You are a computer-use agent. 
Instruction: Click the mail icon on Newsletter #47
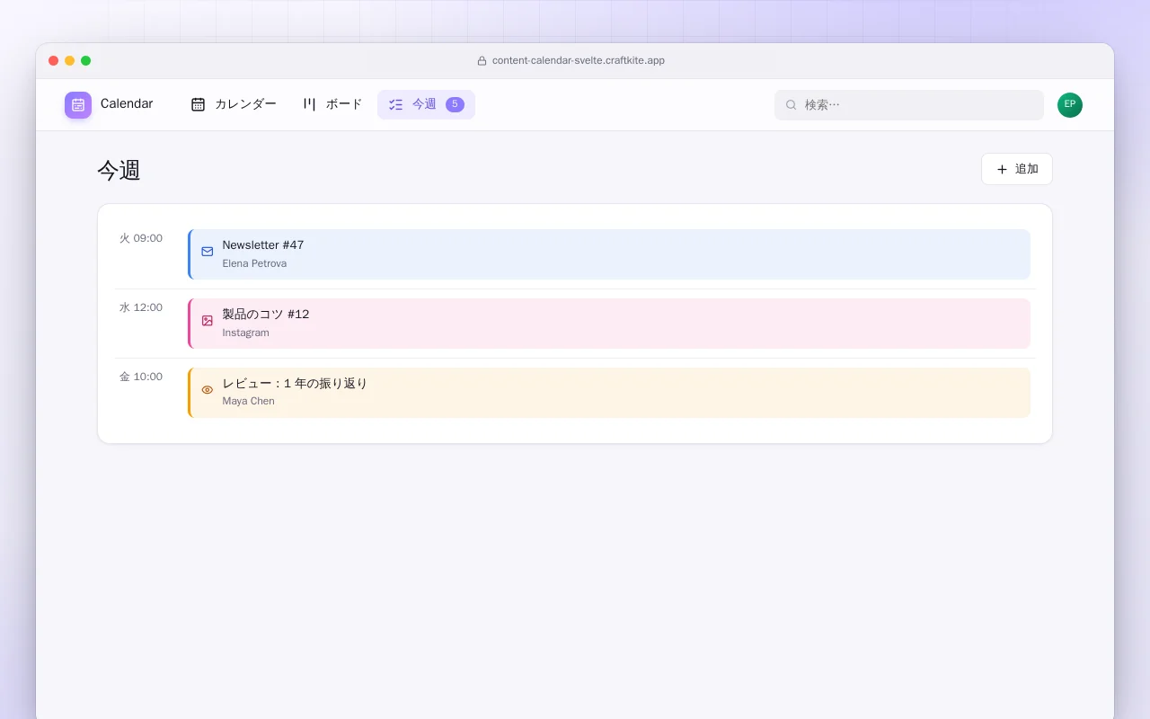208,252
